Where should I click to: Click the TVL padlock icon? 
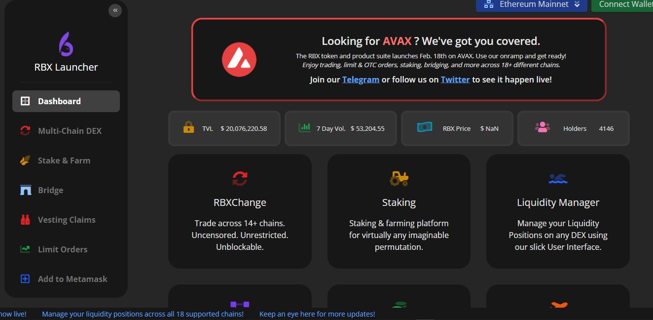click(x=189, y=128)
